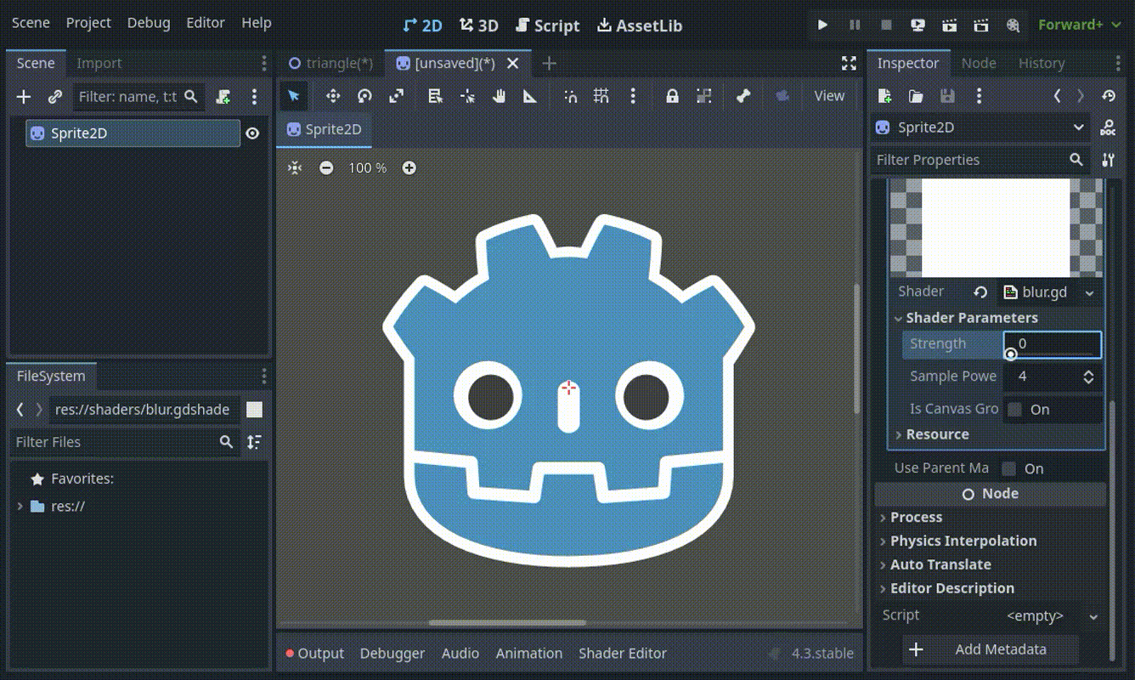1135x680 pixels.
Task: Select the Move mode tool
Action: point(333,96)
